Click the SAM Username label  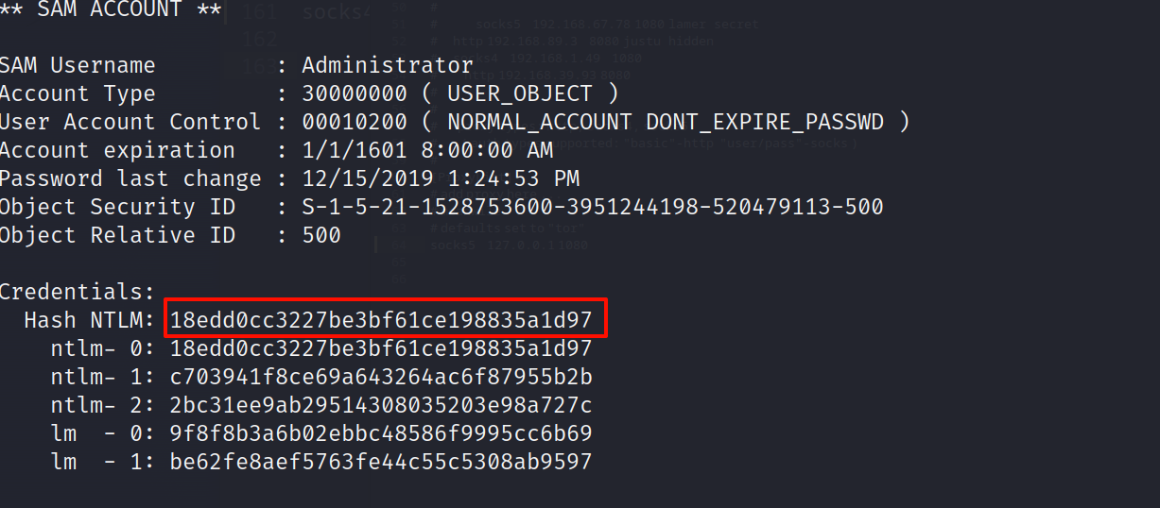[x=78, y=65]
